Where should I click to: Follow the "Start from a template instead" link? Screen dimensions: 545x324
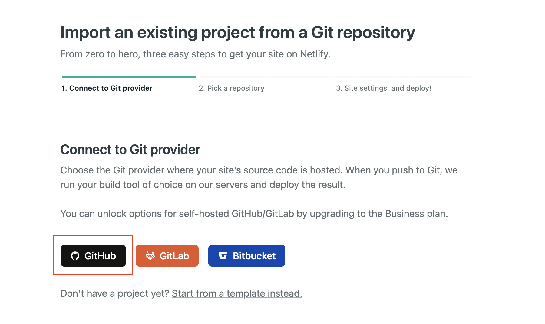pos(237,293)
